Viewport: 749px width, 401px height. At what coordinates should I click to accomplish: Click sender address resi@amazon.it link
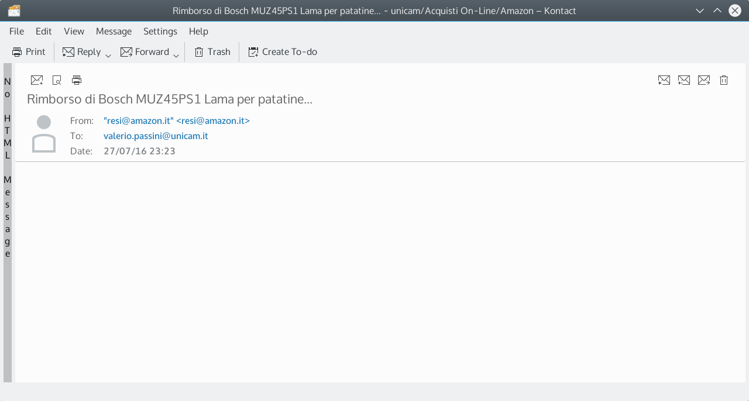(x=177, y=120)
